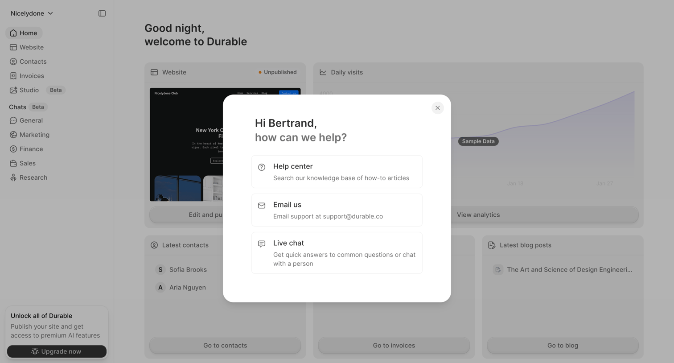Go to Home in the sidebar
674x363 pixels.
24,33
